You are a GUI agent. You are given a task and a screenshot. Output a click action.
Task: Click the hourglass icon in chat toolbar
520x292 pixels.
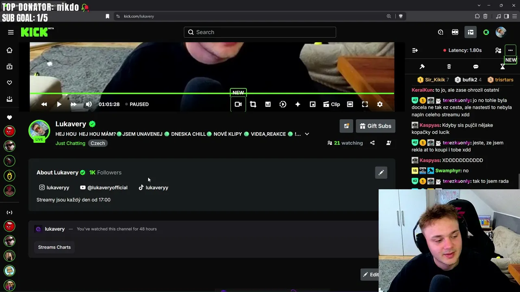click(x=503, y=67)
